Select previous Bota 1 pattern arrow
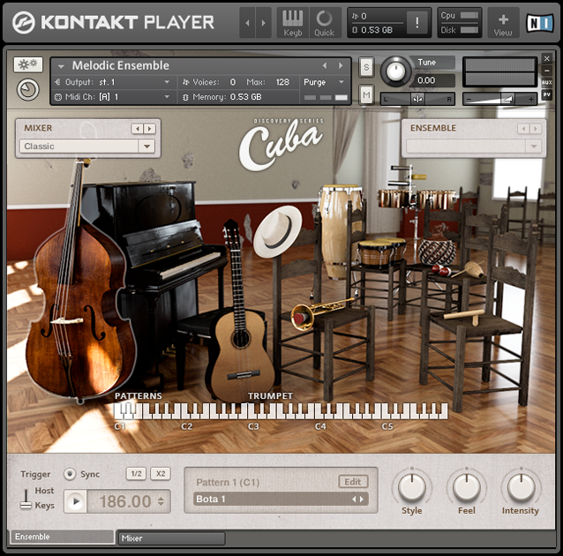This screenshot has width=563, height=556. click(x=354, y=500)
